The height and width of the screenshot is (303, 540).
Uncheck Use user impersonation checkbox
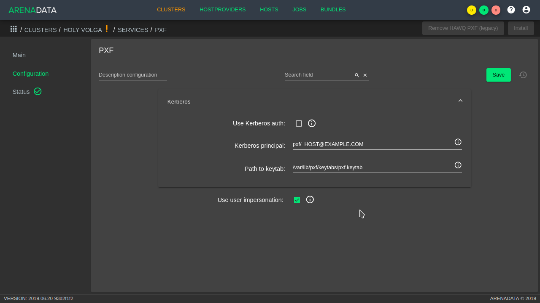(x=297, y=200)
